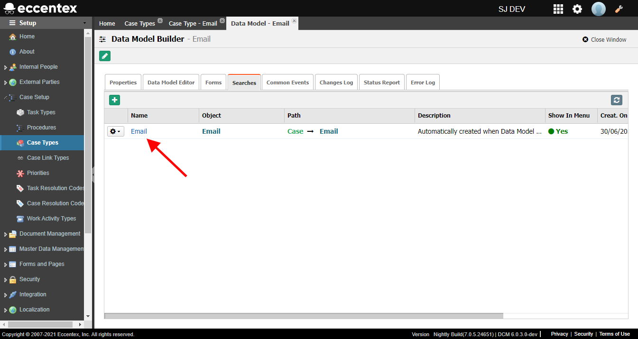Expand the Document Management node

(x=6, y=234)
